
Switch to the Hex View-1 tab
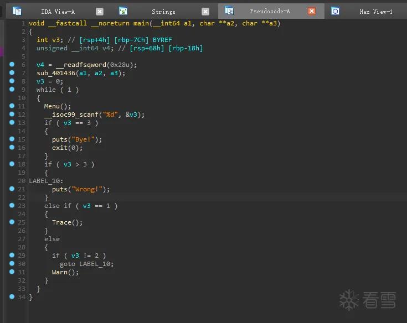pyautogui.click(x=375, y=12)
